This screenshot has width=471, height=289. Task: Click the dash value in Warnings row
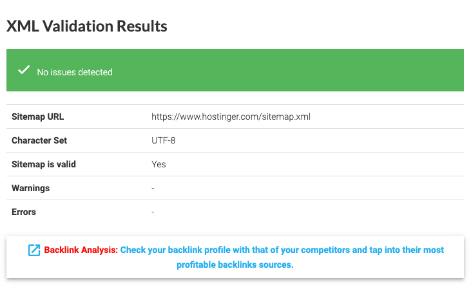click(153, 188)
